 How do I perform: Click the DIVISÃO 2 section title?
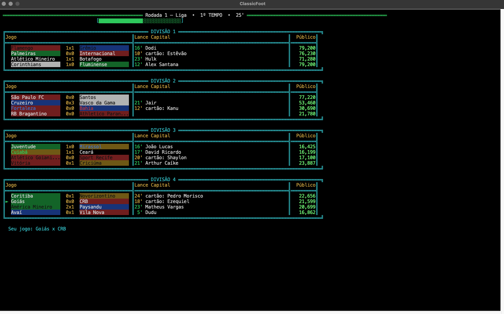(x=163, y=81)
